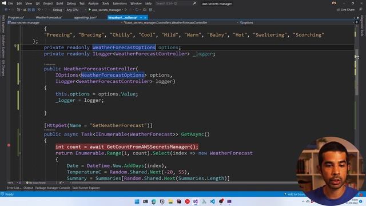Click the Undo toolbar icon

[x=39, y=10]
